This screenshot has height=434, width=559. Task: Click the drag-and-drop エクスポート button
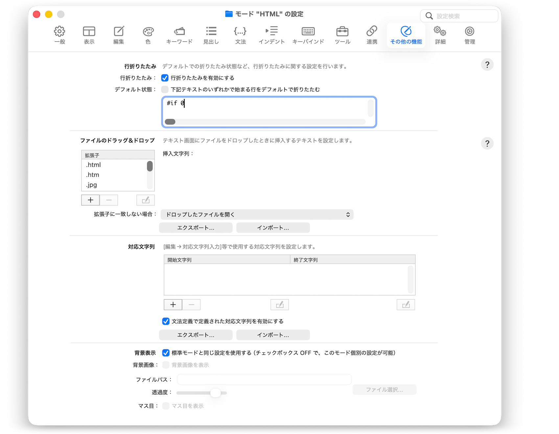[196, 228]
